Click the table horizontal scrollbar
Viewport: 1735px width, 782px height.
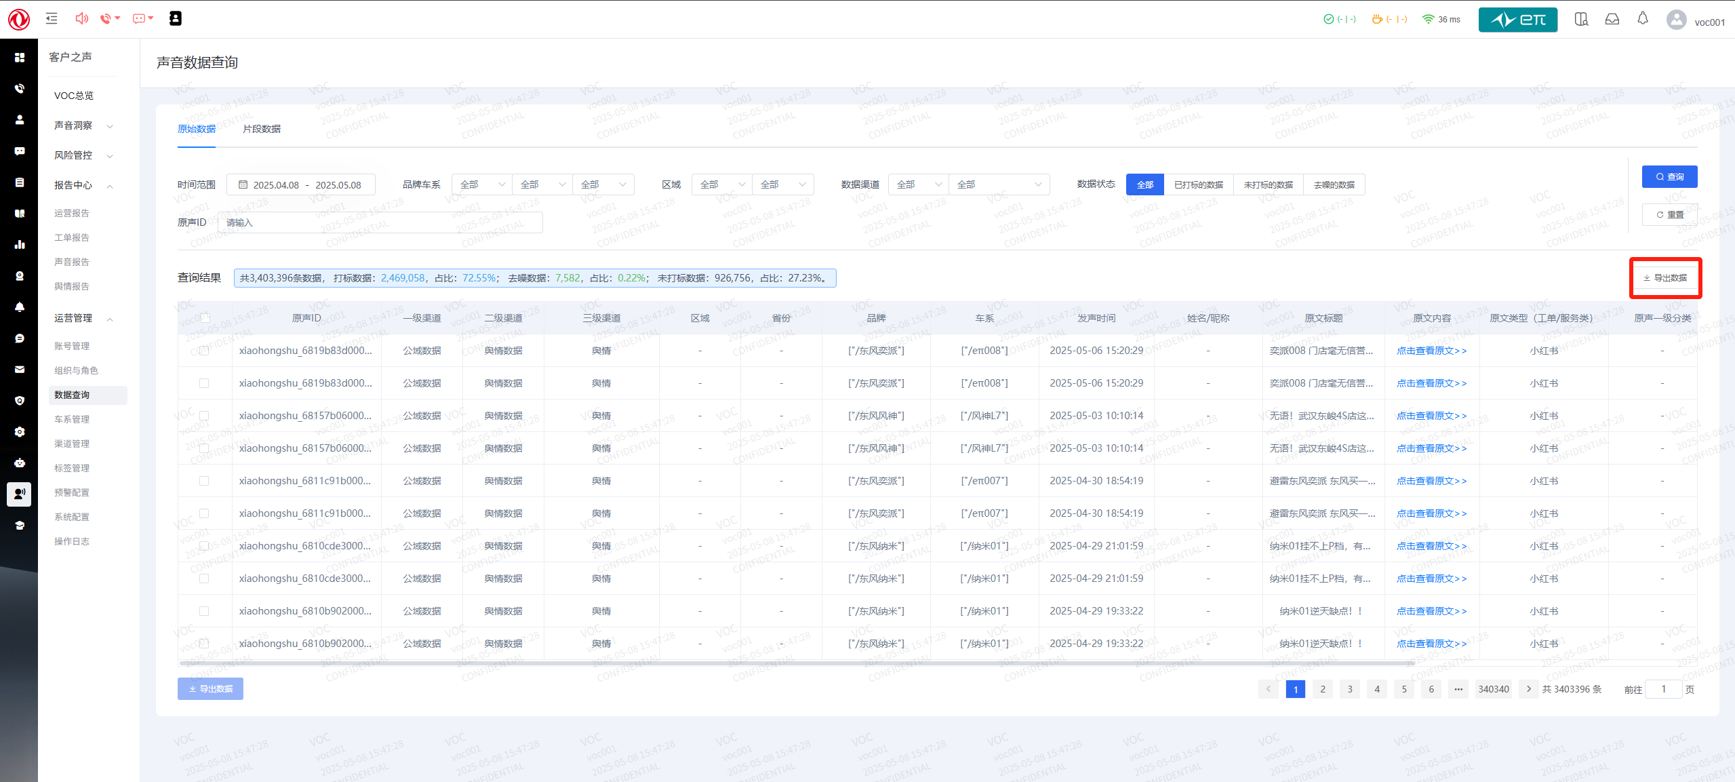797,663
